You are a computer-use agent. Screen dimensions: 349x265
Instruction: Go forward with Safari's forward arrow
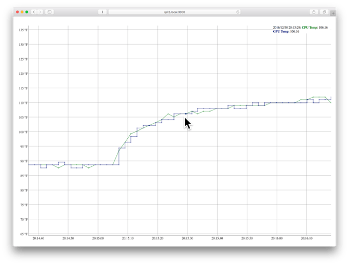pyautogui.click(x=40, y=12)
